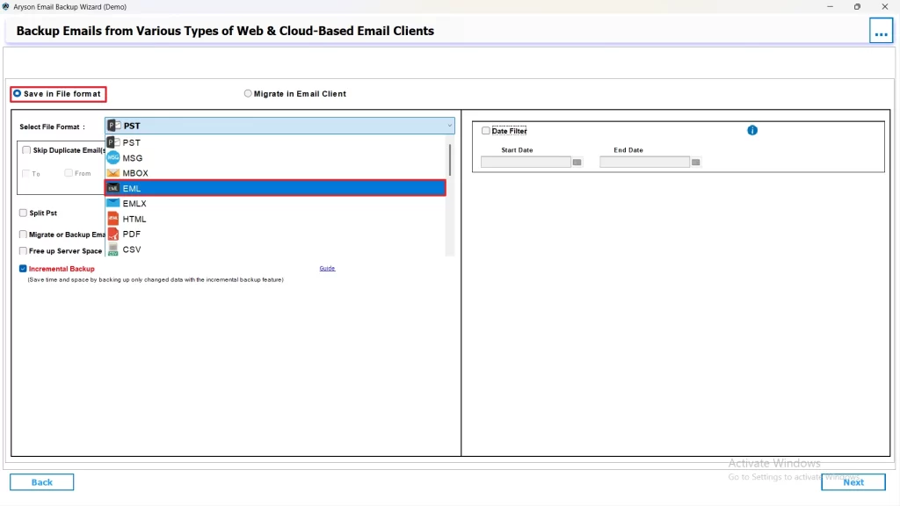This screenshot has width=900, height=506.
Task: Select the Migrate in Email Client radio button
Action: click(248, 93)
